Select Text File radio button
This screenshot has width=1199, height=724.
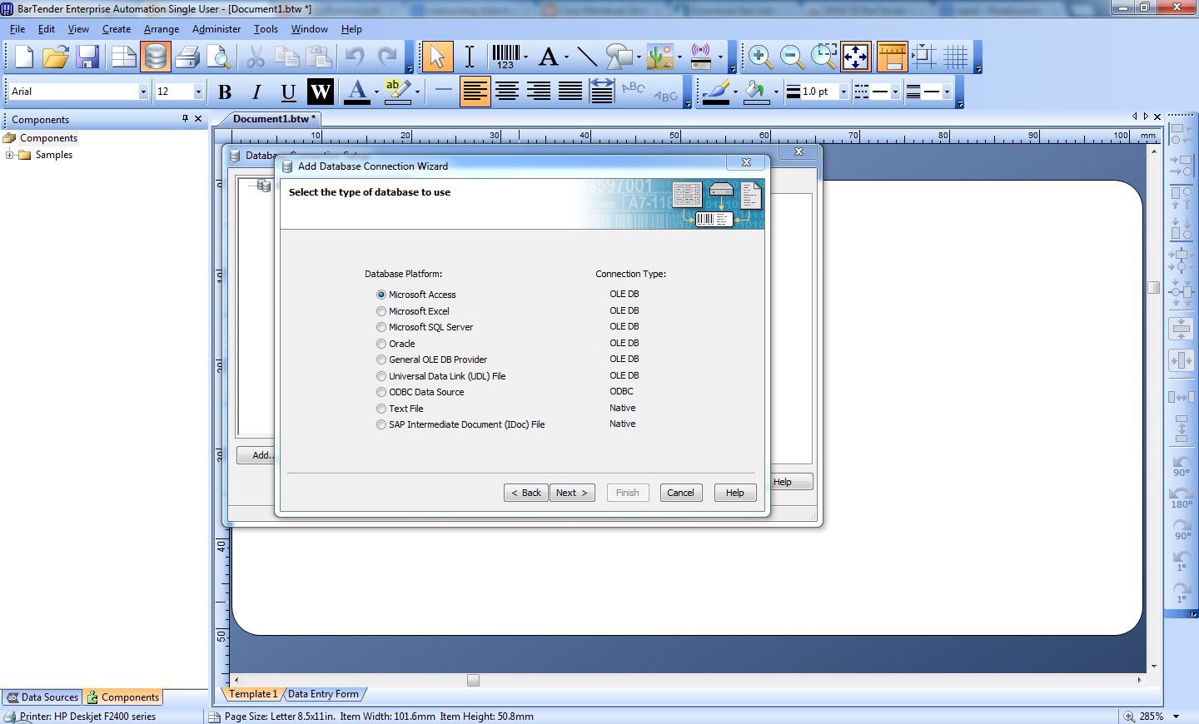click(x=381, y=409)
